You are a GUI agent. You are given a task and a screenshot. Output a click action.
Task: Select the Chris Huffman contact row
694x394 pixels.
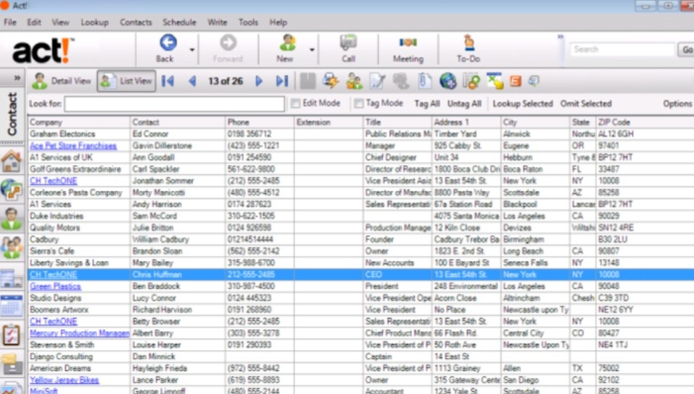[x=361, y=275]
